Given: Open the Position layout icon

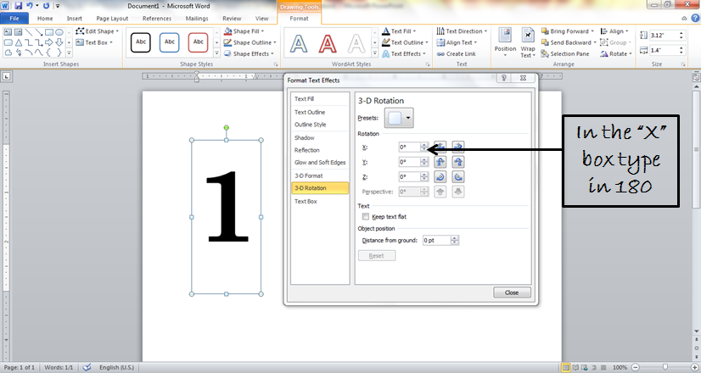Looking at the screenshot, I should (x=505, y=42).
